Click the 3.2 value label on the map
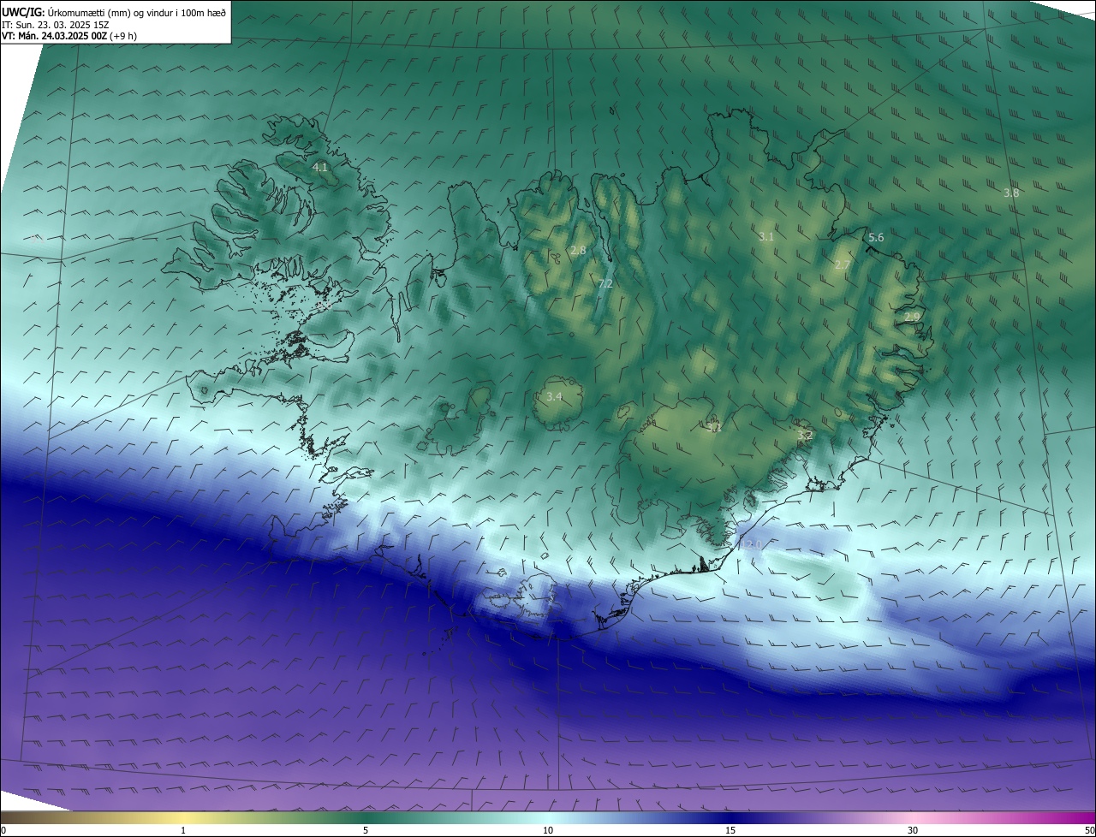The width and height of the screenshot is (1096, 837). [x=804, y=436]
